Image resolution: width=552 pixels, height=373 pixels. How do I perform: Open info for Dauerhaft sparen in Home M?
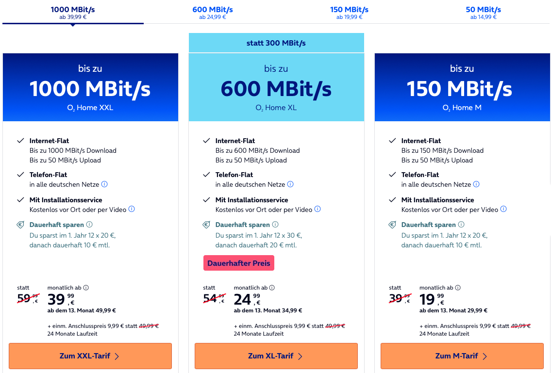pos(461,225)
